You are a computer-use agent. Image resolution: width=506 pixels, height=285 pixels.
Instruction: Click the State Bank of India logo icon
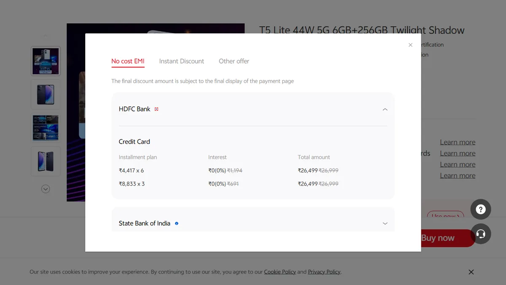pos(177,223)
